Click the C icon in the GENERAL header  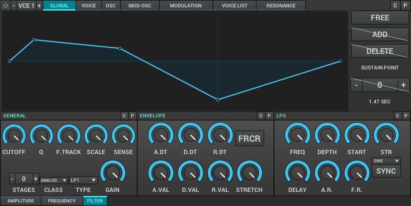[x=124, y=116]
